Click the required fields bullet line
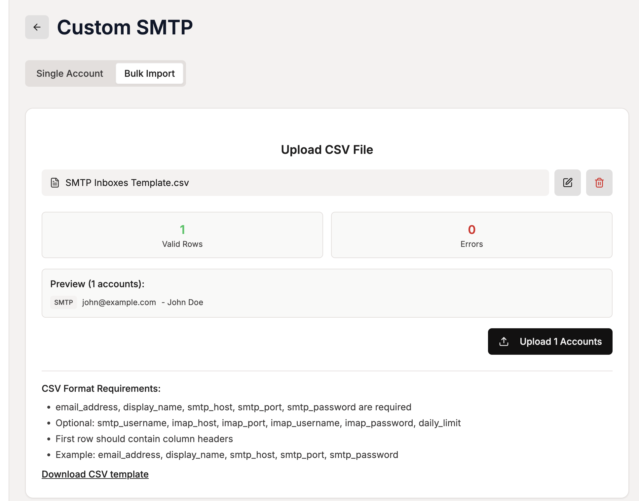Image resolution: width=639 pixels, height=501 pixels. (x=233, y=407)
